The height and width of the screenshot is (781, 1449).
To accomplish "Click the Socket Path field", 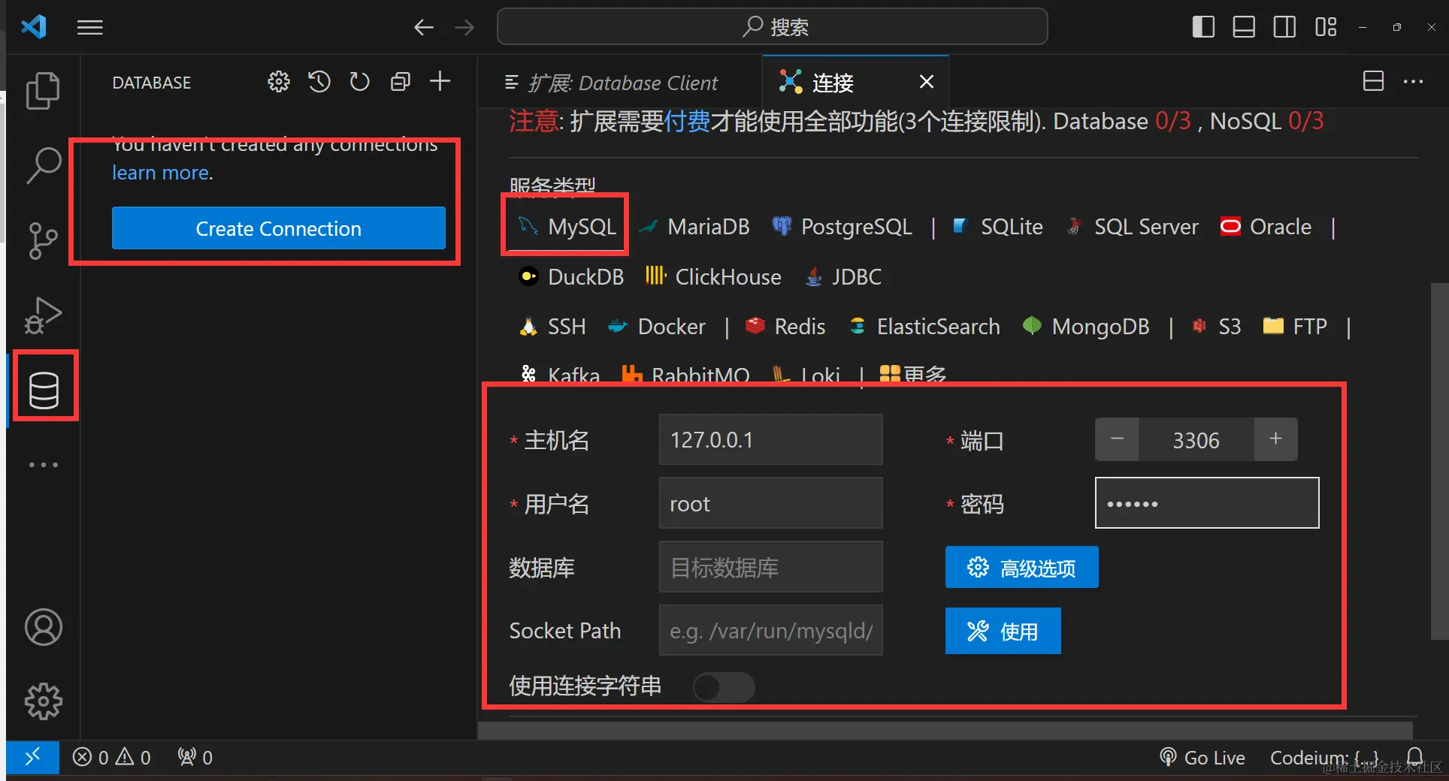I will click(770, 630).
